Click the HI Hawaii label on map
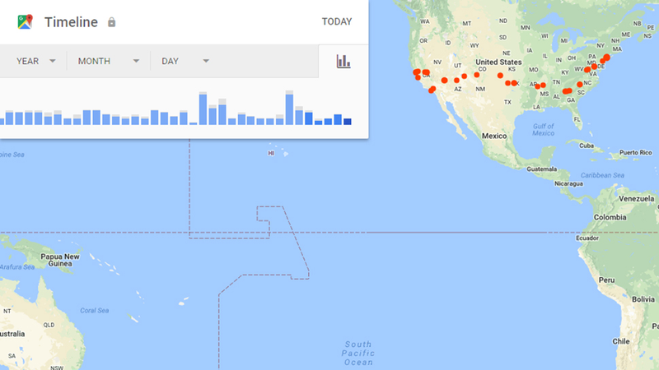The height and width of the screenshot is (370, 659). click(271, 154)
